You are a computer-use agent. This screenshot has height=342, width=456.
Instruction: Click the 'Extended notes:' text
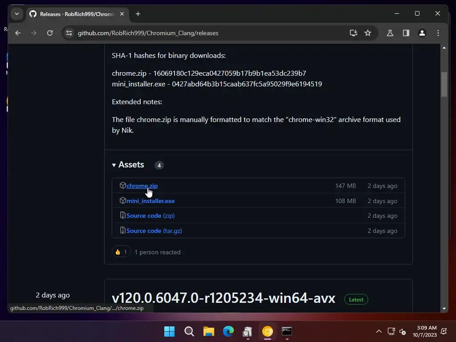[x=137, y=102]
